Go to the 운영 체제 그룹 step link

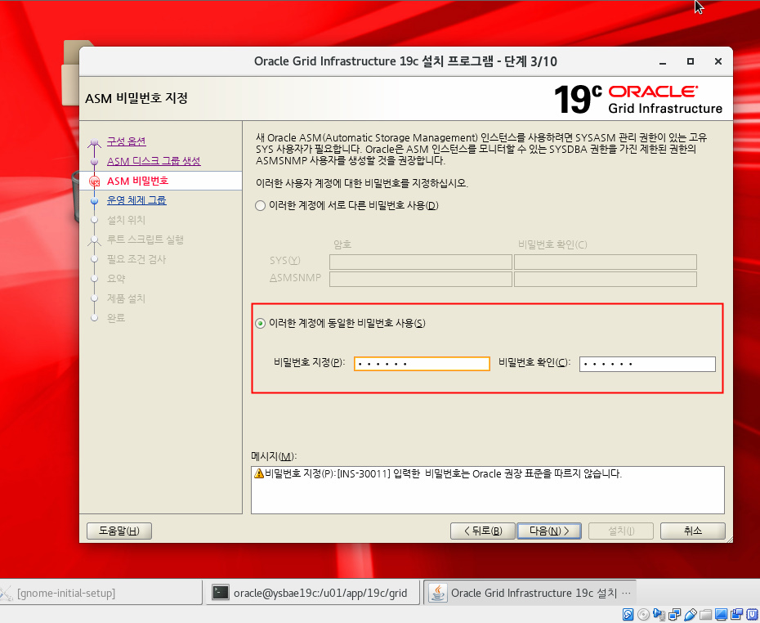pos(136,200)
